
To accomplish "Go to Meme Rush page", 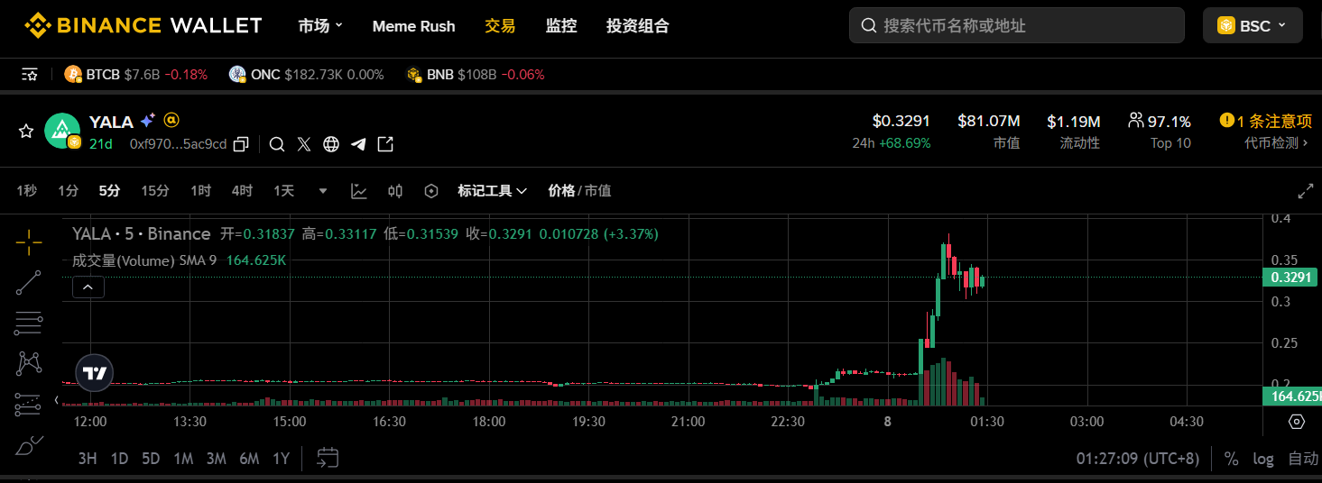I will [413, 26].
